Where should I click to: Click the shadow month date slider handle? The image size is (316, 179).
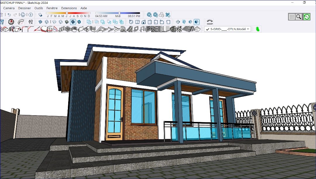pyautogui.click(x=67, y=13)
